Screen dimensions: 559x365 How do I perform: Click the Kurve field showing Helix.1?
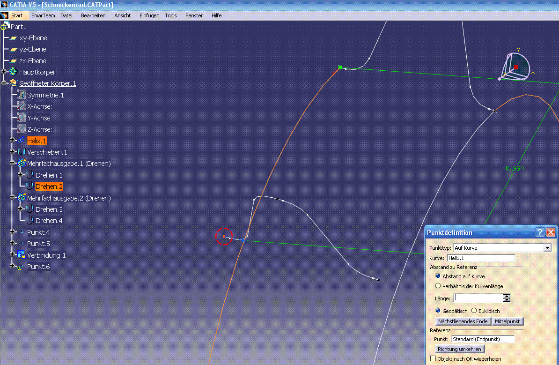pos(481,258)
